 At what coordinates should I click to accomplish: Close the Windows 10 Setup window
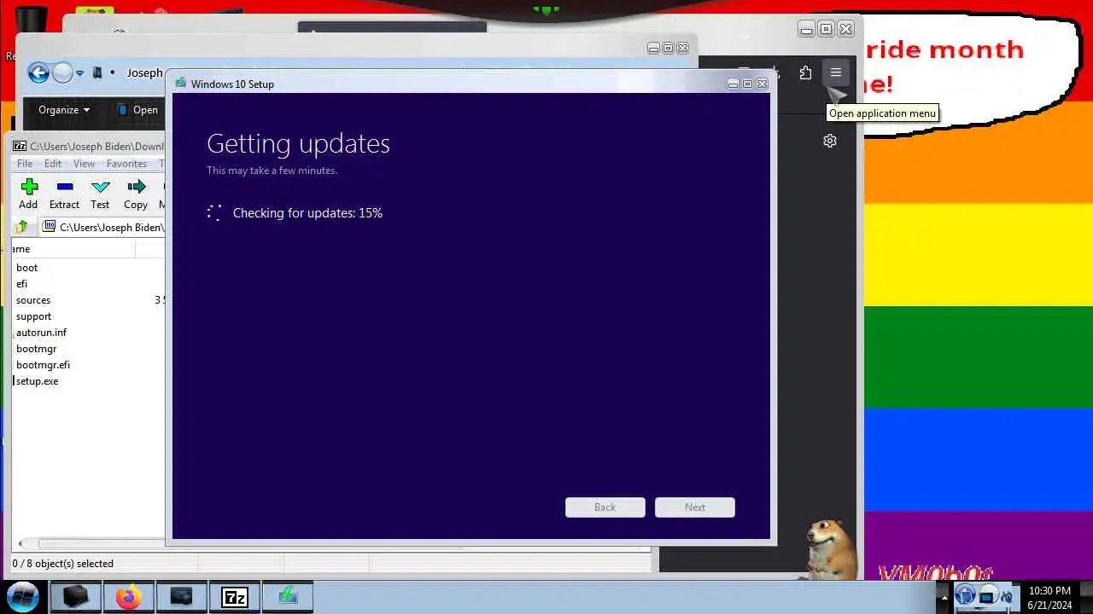762,84
